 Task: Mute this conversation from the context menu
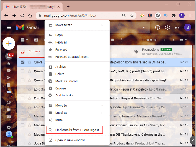[77, 120]
